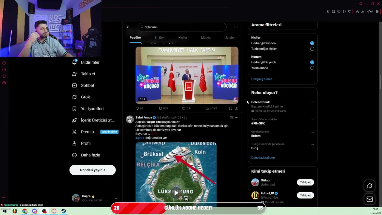Open the Grok icon on Sabri Amca's post
Screen dimensions: 382x215
[x=231, y=118]
